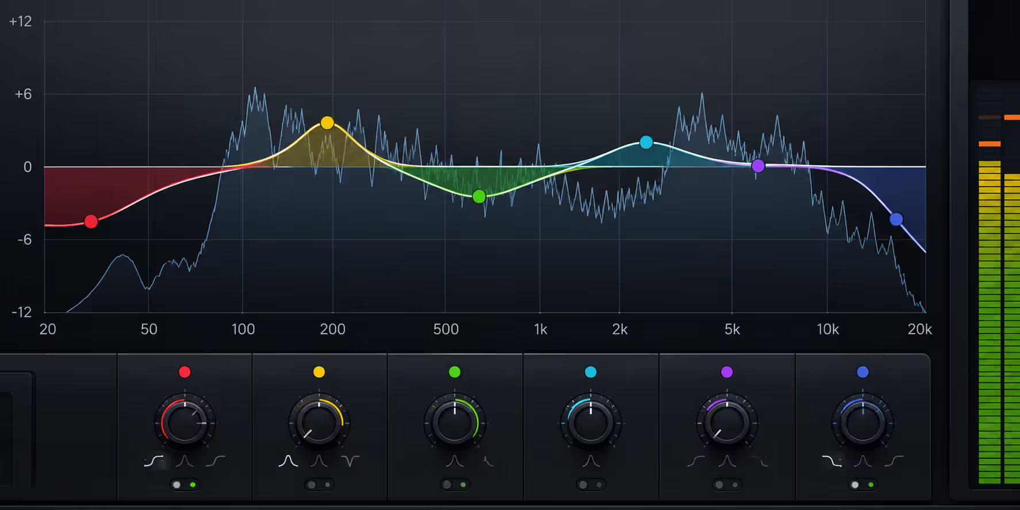
Task: Select the bell shape icon in the green band
Action: point(455,461)
